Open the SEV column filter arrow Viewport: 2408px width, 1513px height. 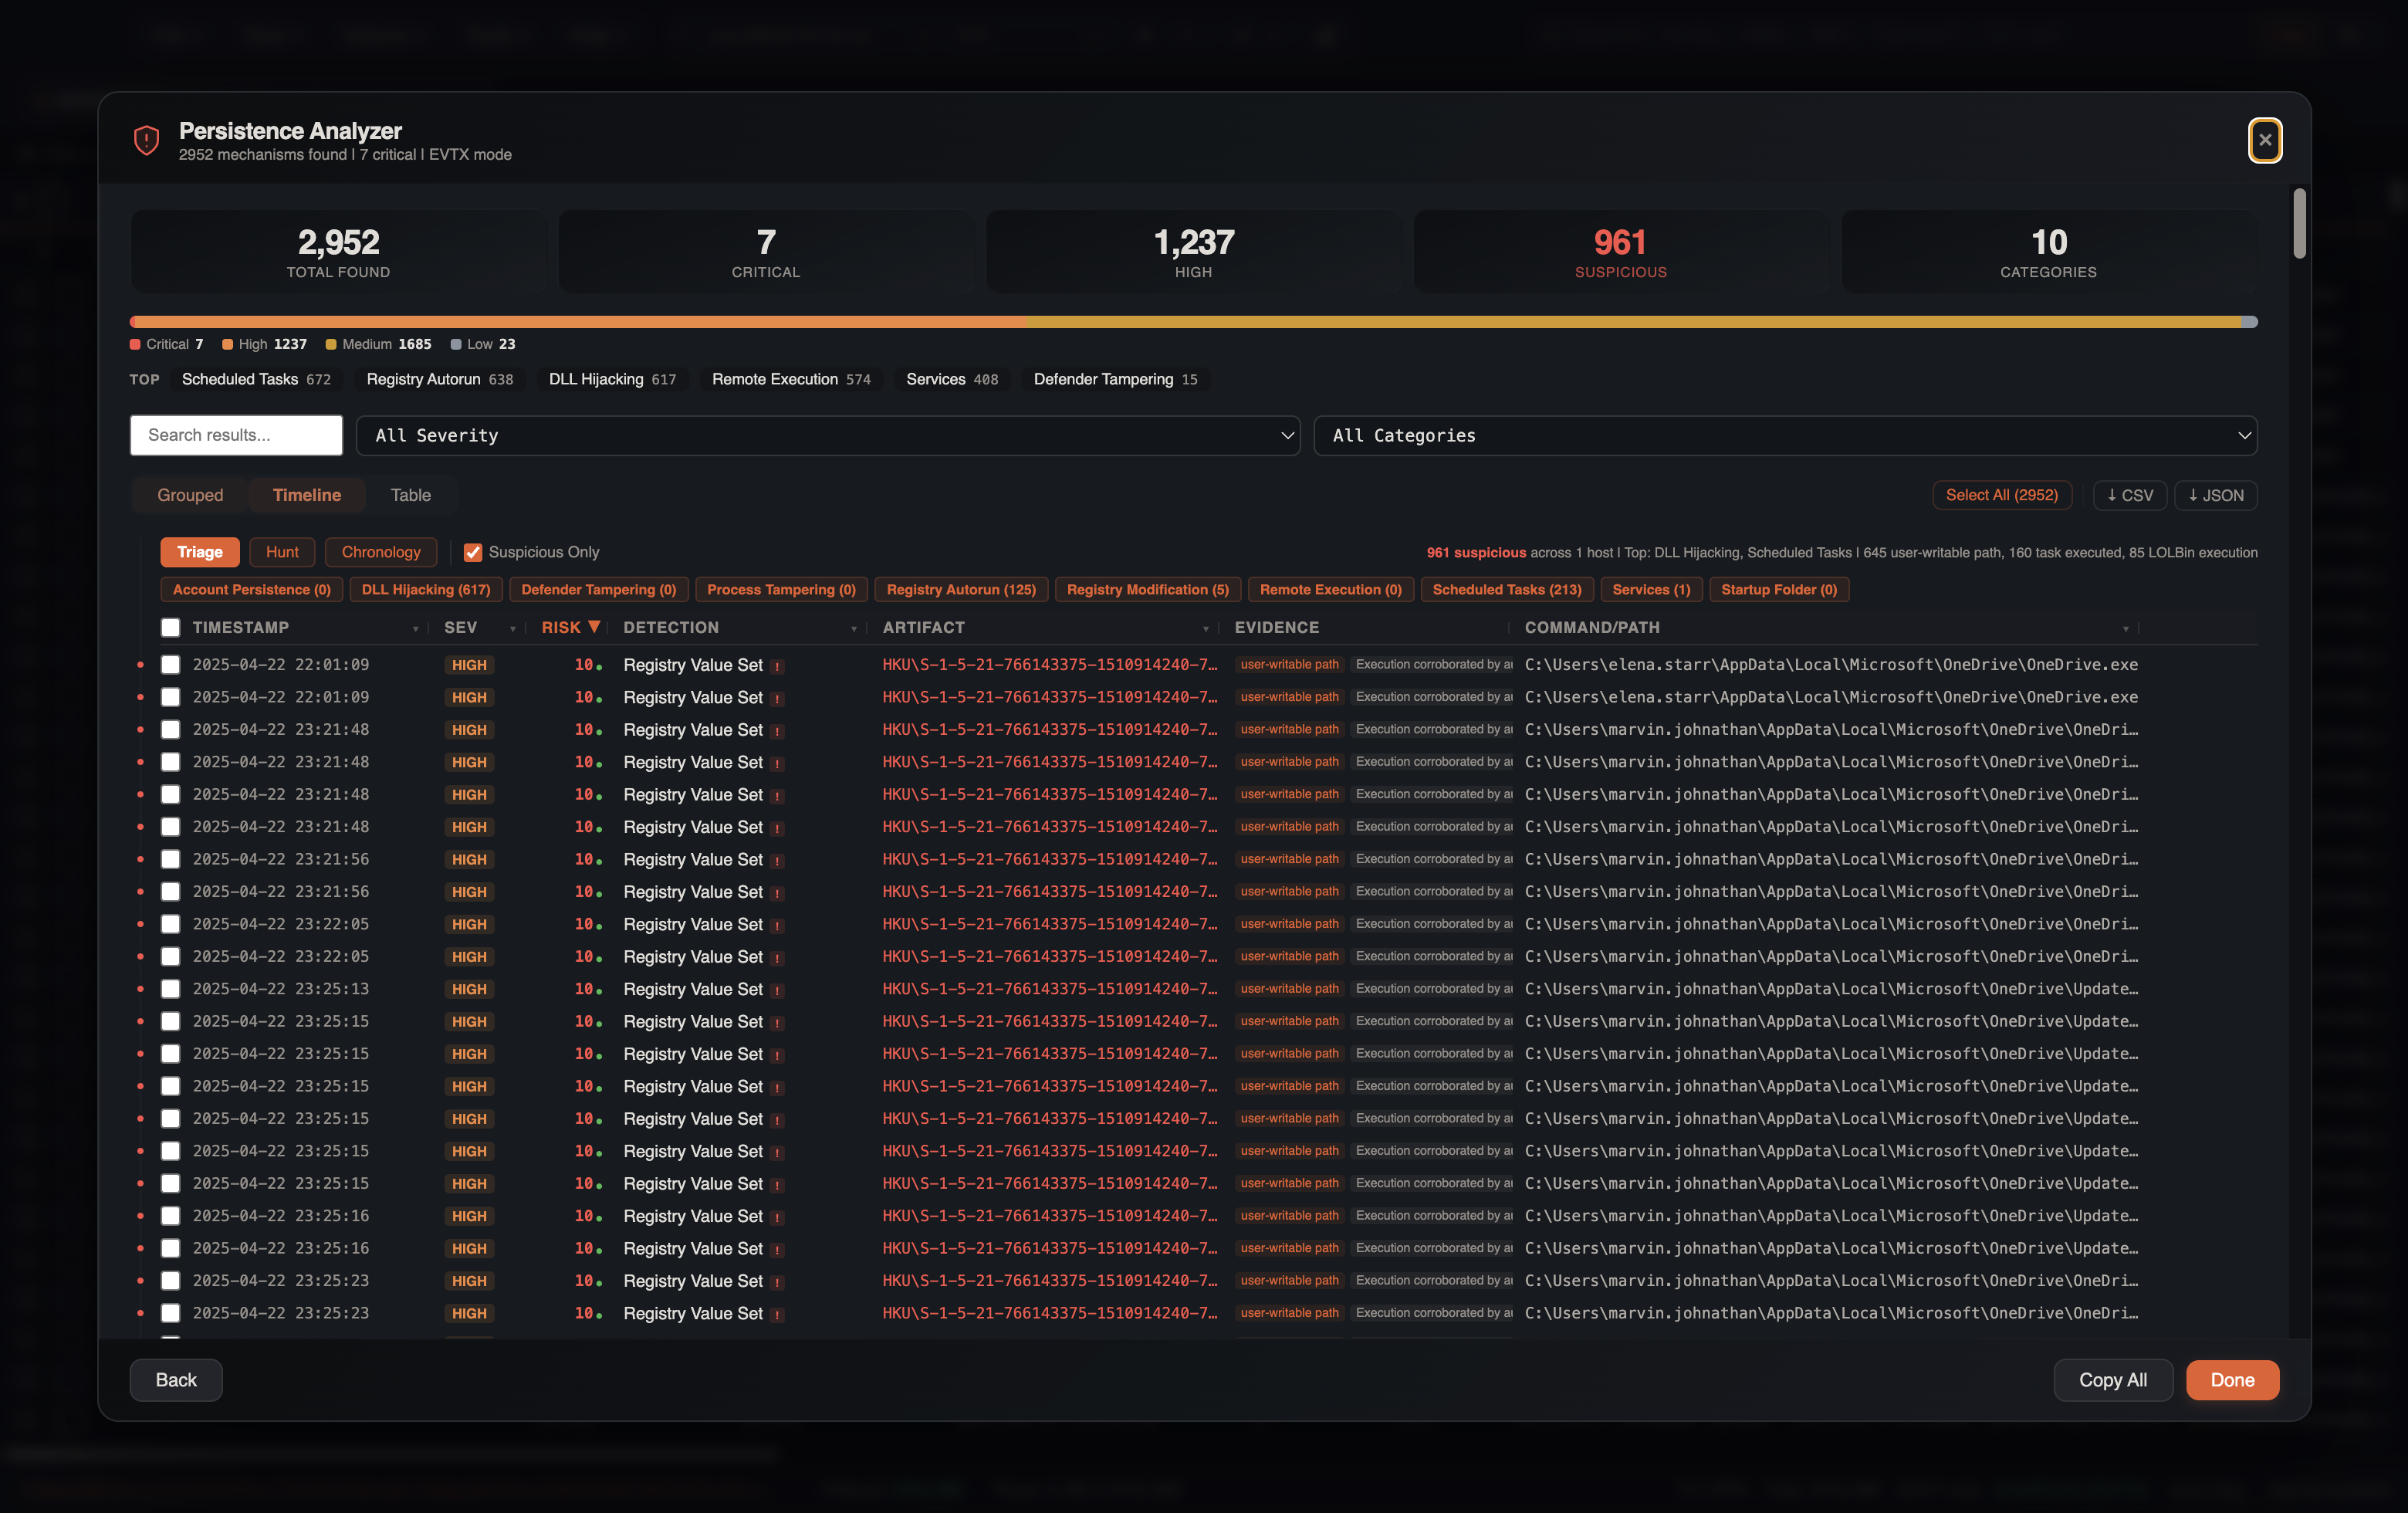[513, 629]
